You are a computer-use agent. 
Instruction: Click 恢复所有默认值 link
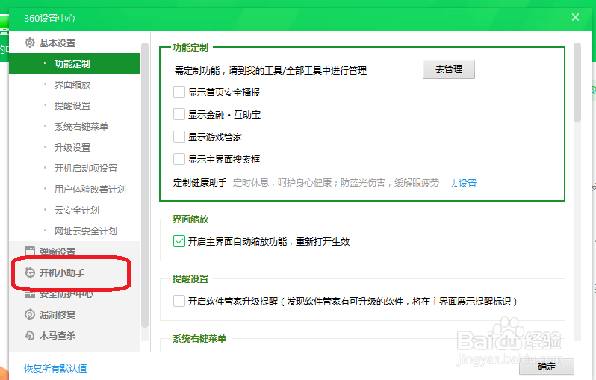click(55, 368)
